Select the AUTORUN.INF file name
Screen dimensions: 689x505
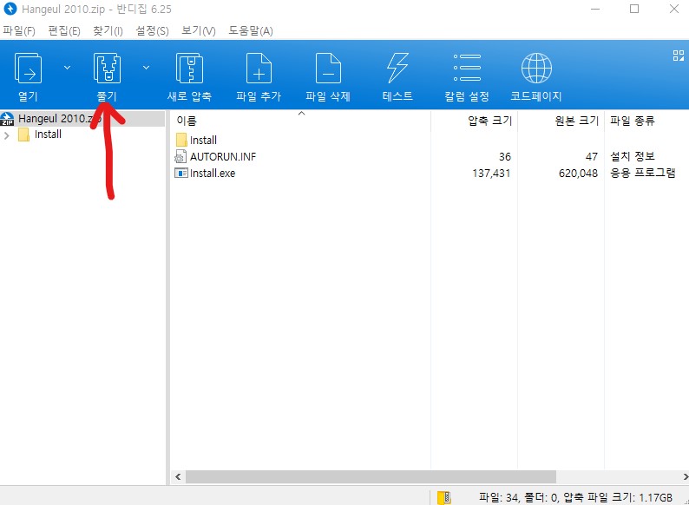click(223, 157)
